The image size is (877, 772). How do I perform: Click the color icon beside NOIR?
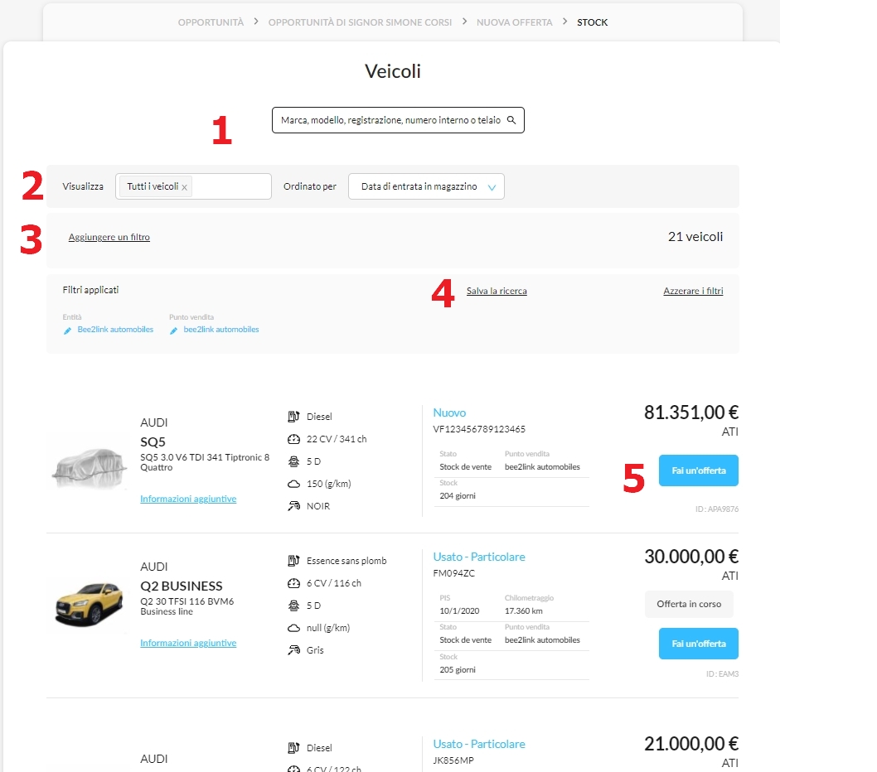293,506
